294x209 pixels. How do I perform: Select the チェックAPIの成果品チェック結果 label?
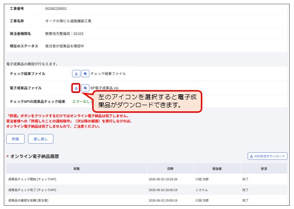[x=37, y=101]
